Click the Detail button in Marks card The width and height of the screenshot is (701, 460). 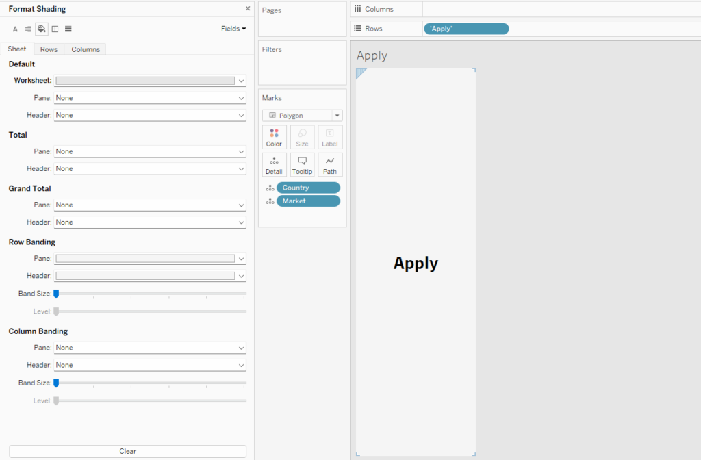[x=274, y=165]
